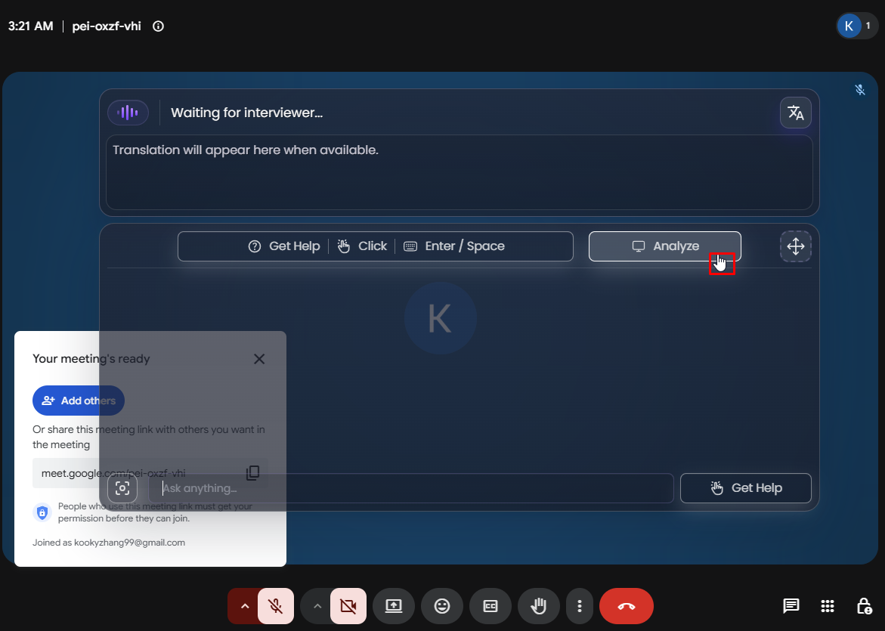Open meeting details info icon

tap(158, 26)
